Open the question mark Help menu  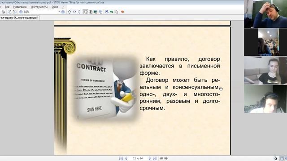tap(63, 7)
